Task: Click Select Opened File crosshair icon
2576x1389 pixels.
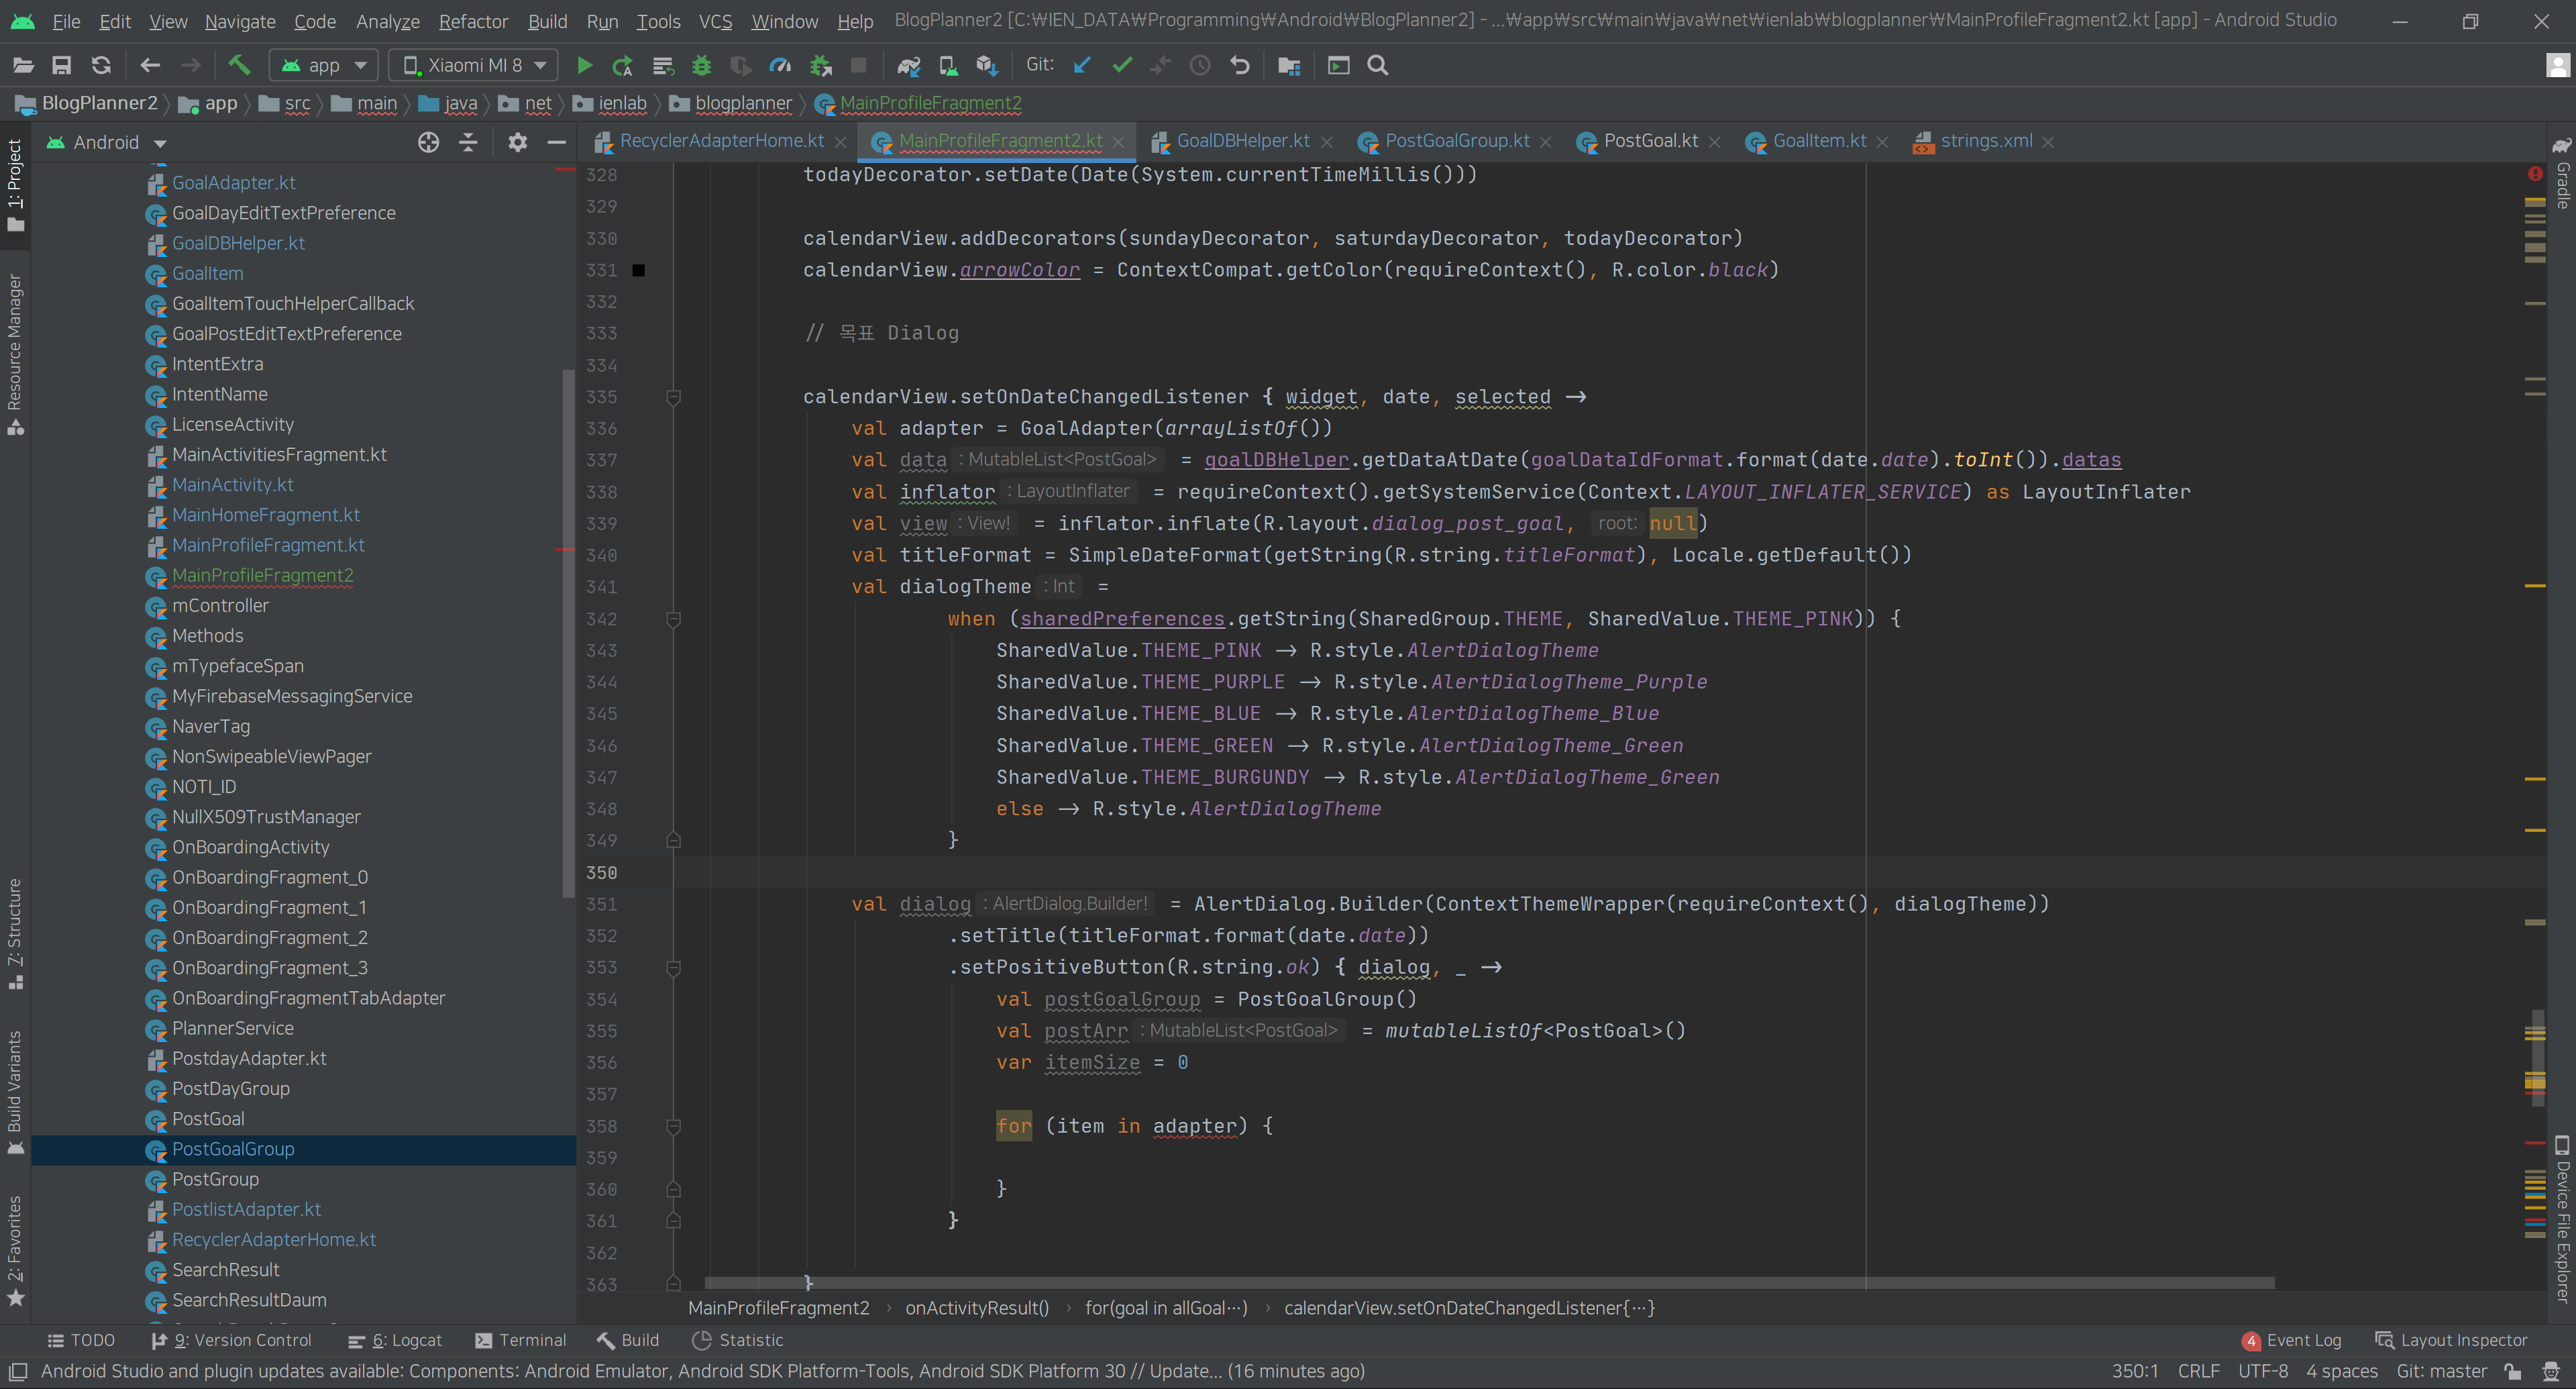Action: coord(428,143)
